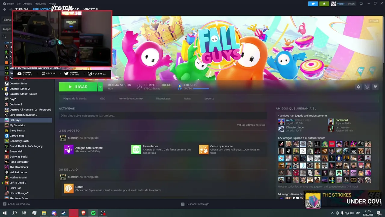Open the green notifications bell
This screenshot has height=217, width=385.
click(x=324, y=4)
